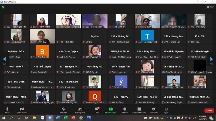
Task: Open the Security shield options
Action: coord(63,110)
